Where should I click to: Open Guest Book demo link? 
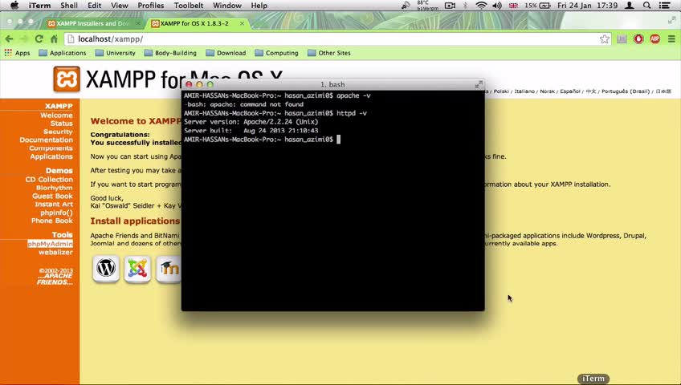click(52, 196)
